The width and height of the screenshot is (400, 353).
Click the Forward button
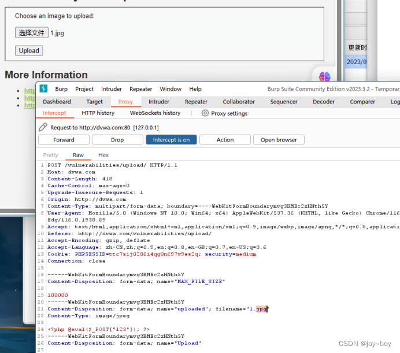tap(64, 140)
